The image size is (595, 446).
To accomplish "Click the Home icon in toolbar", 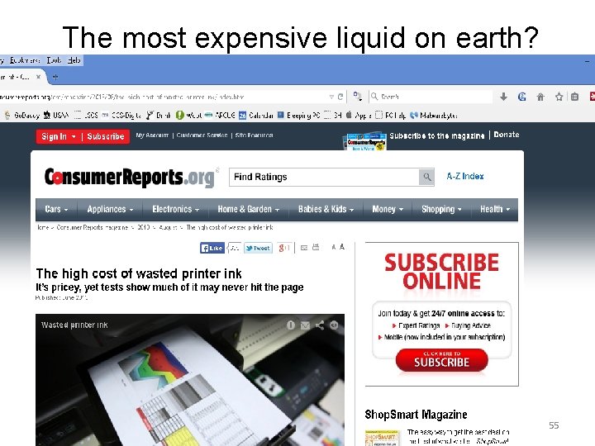I will [540, 97].
